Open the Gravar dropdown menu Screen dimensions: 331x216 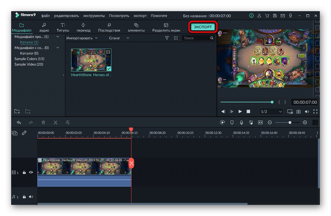tap(119, 38)
